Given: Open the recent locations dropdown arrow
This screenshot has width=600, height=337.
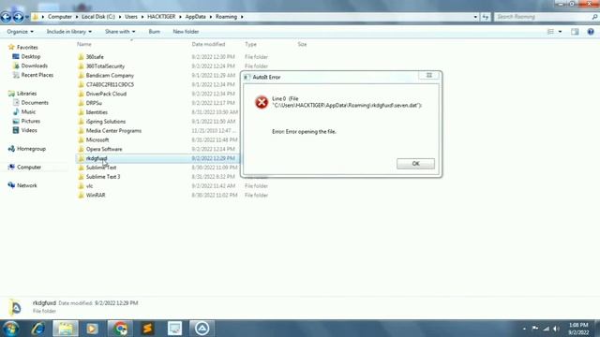Looking at the screenshot, I should pos(27,17).
